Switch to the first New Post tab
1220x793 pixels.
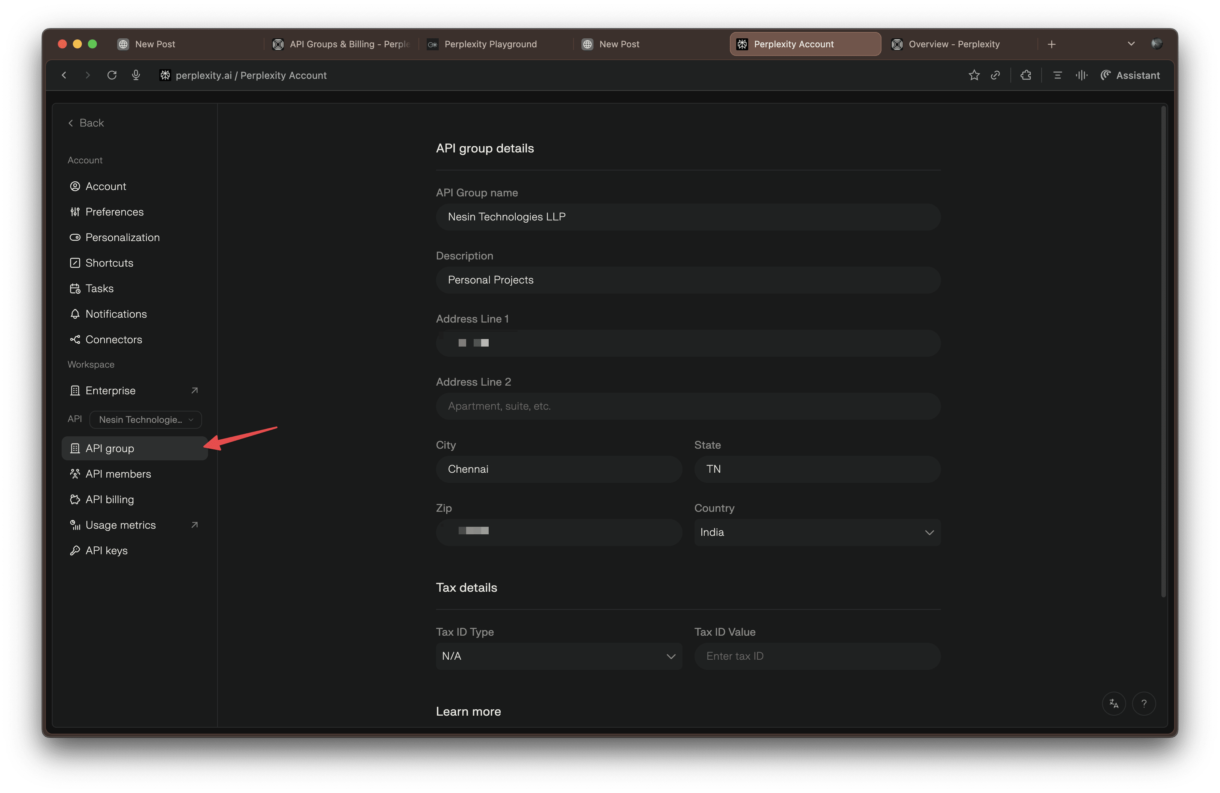pyautogui.click(x=187, y=44)
